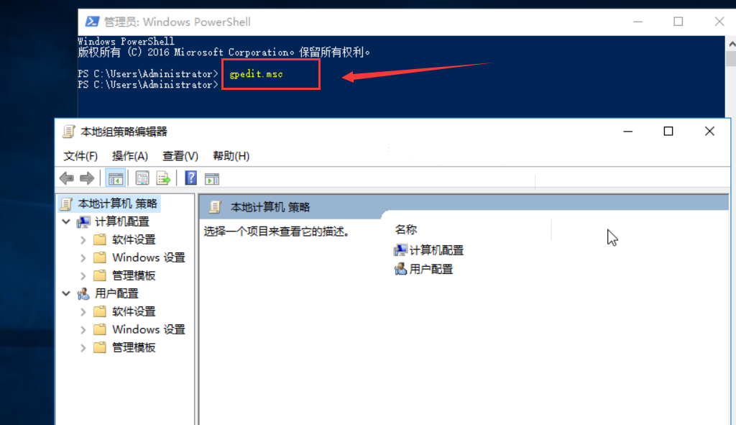Viewport: 736px width, 425px height.
Task: Click the PowerShell scrollbar up arrow
Action: click(x=731, y=44)
